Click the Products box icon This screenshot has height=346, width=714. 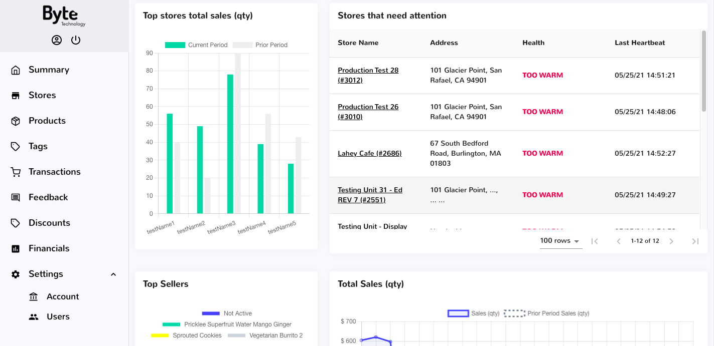point(16,121)
